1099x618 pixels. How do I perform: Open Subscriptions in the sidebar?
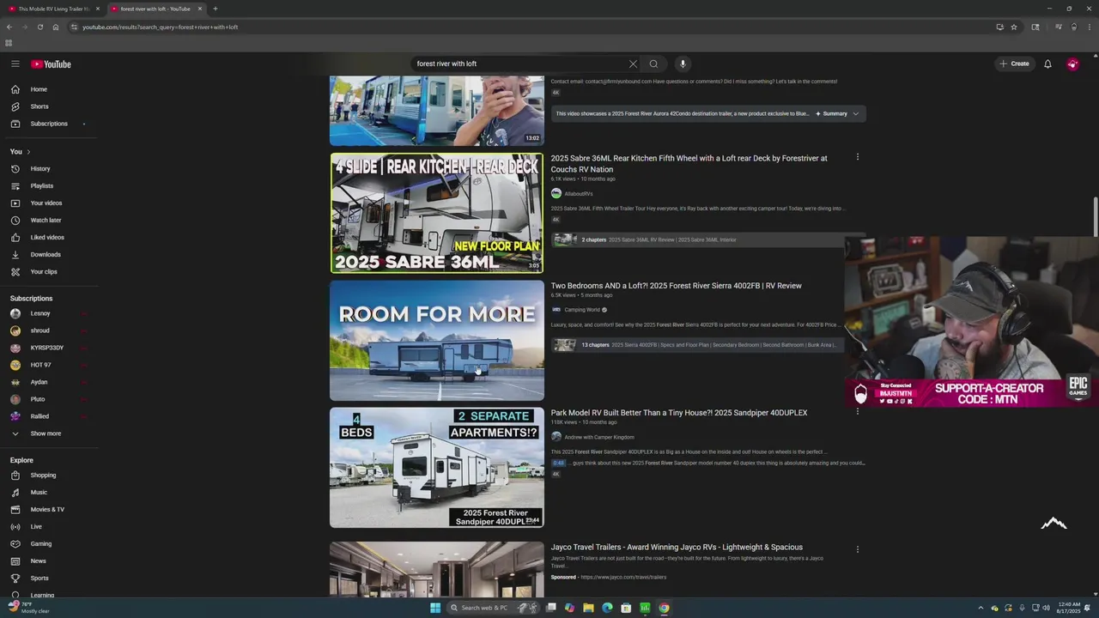48,124
